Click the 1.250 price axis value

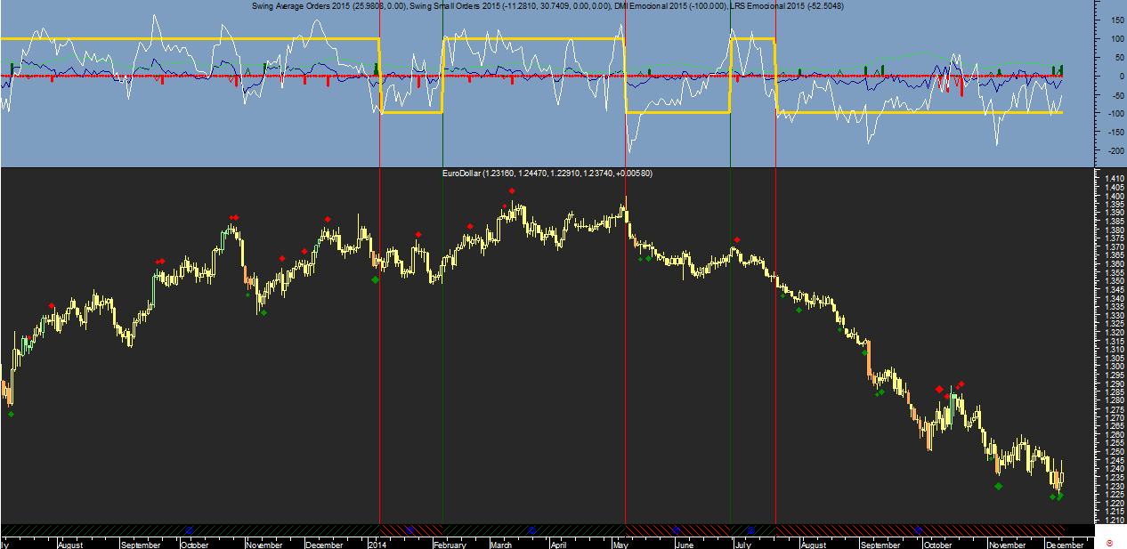click(x=1114, y=452)
